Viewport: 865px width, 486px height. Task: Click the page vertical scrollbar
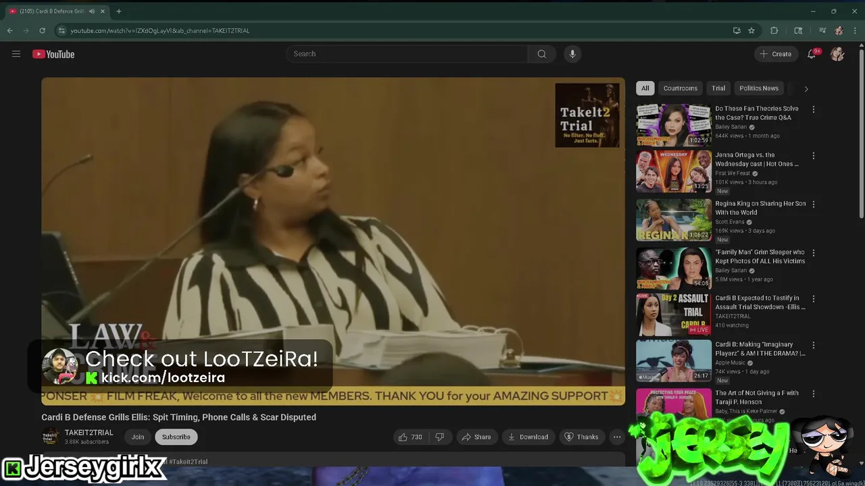(x=861, y=135)
